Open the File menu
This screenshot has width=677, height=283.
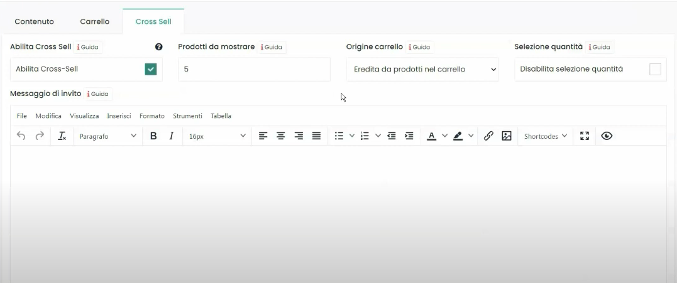click(x=22, y=116)
